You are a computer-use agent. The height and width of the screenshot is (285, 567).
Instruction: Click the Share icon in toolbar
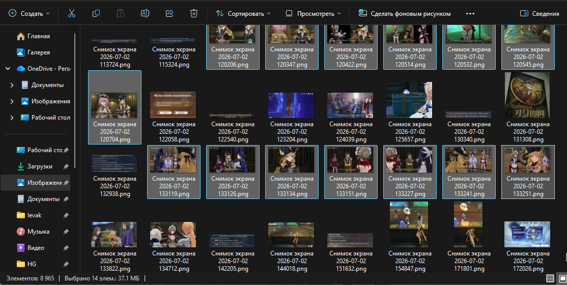tap(169, 13)
